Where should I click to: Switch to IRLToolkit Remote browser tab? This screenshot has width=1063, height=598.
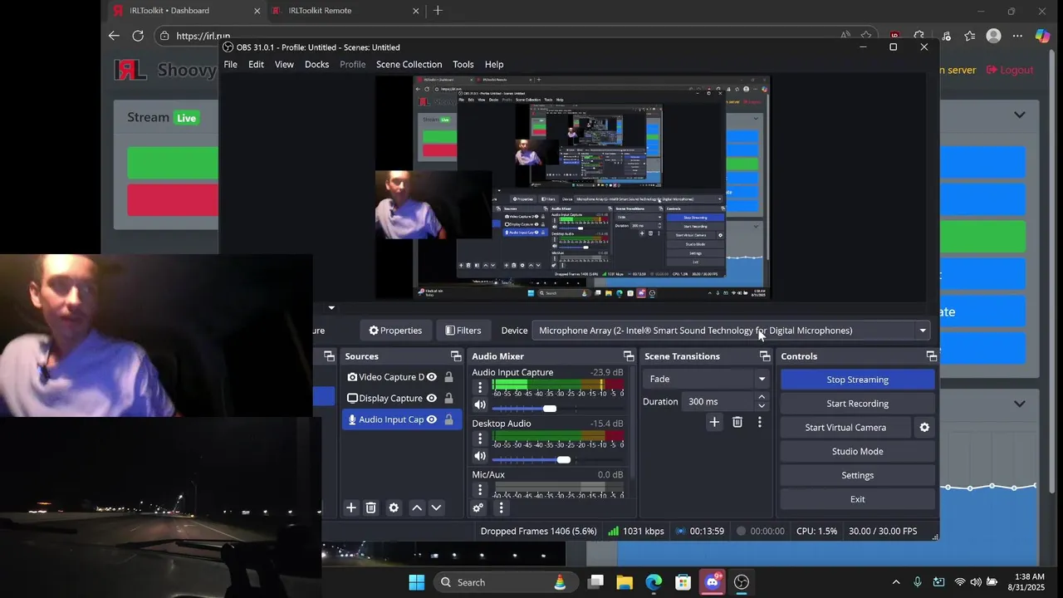click(345, 11)
